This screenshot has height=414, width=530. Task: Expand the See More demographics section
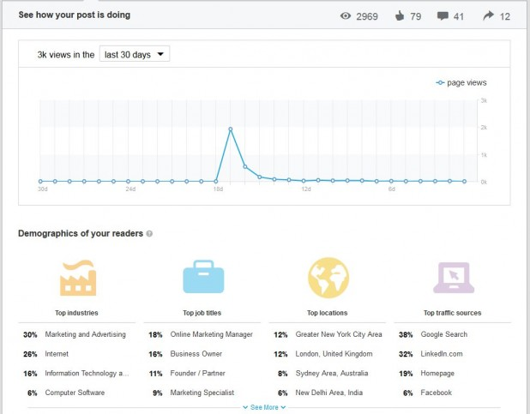pos(265,407)
